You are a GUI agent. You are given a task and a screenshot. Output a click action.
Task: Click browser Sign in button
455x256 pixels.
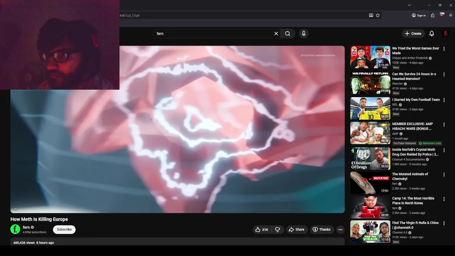pyautogui.click(x=419, y=15)
